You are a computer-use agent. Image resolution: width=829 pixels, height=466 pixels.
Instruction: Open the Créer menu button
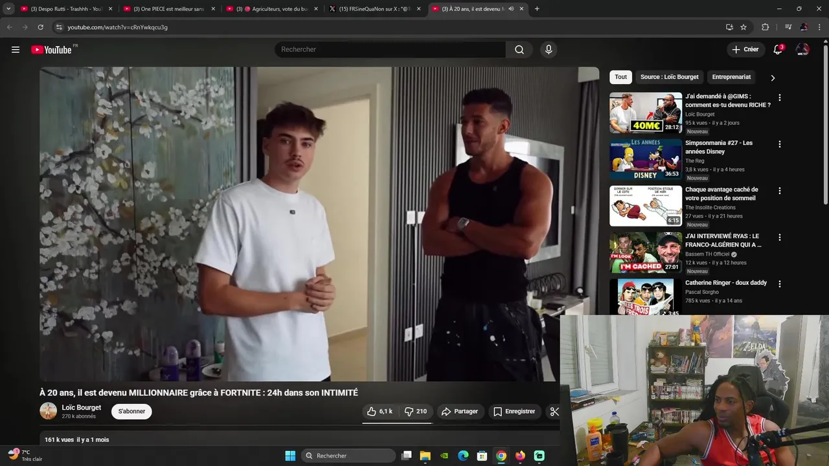(745, 50)
